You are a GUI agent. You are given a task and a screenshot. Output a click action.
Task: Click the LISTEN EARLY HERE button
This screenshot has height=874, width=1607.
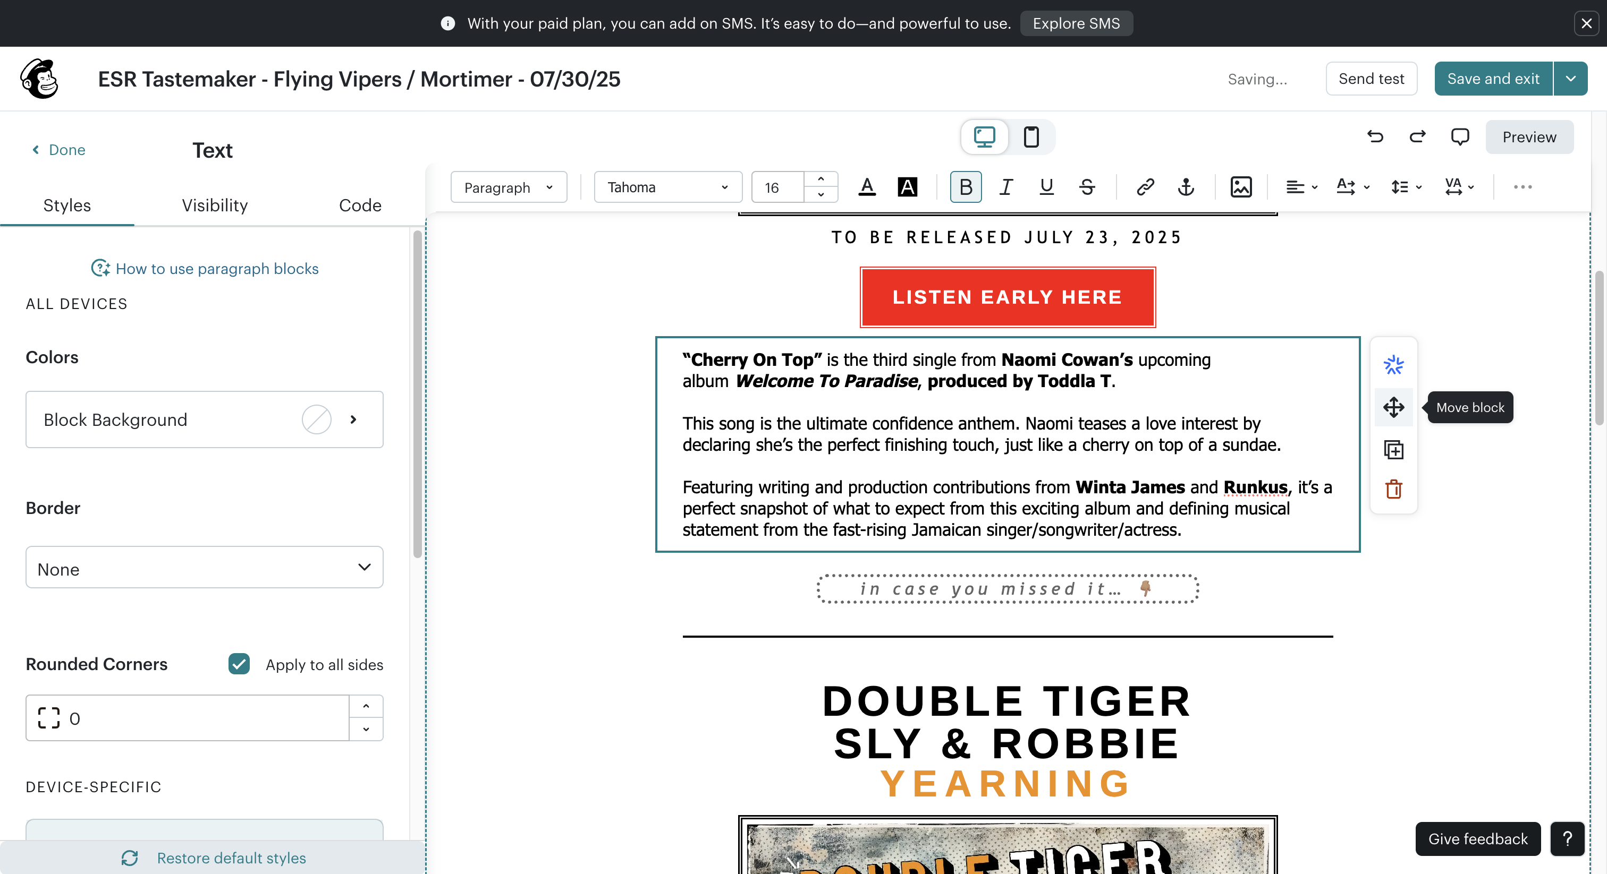point(1008,297)
